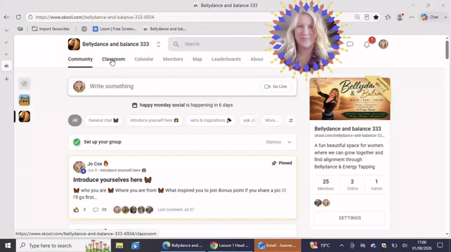The height and width of the screenshot is (252, 451).
Task: View the 1 Admin count
Action: (377, 185)
